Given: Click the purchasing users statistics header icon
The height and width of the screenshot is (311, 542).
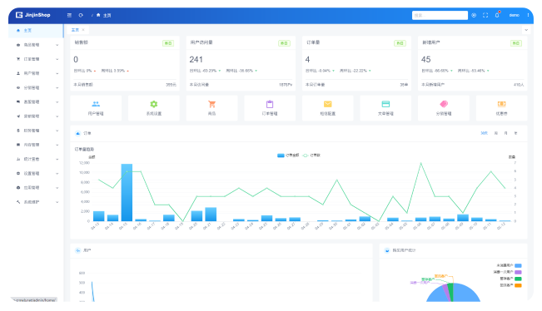Looking at the screenshot, I should coord(387,250).
